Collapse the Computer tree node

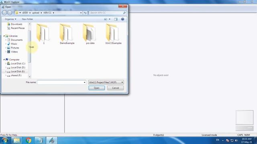click(x=4, y=60)
